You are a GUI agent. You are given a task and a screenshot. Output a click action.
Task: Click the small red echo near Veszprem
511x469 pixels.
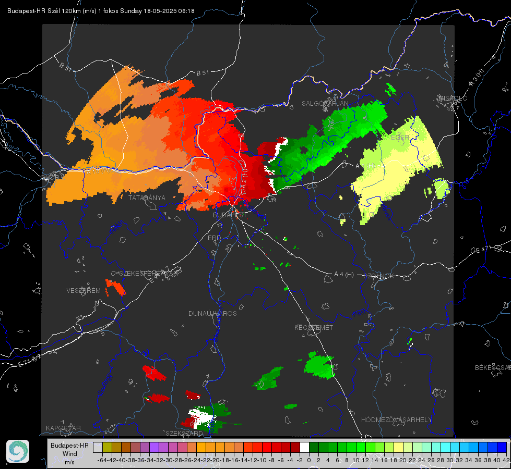click(115, 287)
